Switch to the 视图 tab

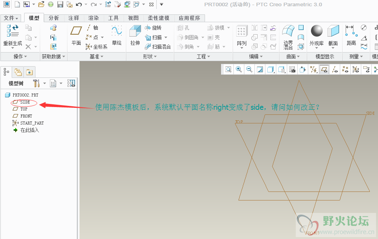click(x=133, y=18)
